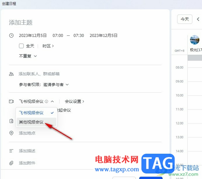Click the GMT+8 timezone label
The image size is (202, 179).
(x=180, y=51)
